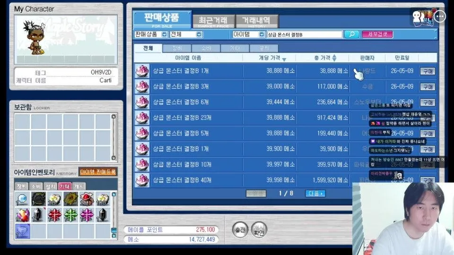Screen dimensions: 454x255
Task: Click the inventory scrollbar up arrow
Action: coord(114,195)
